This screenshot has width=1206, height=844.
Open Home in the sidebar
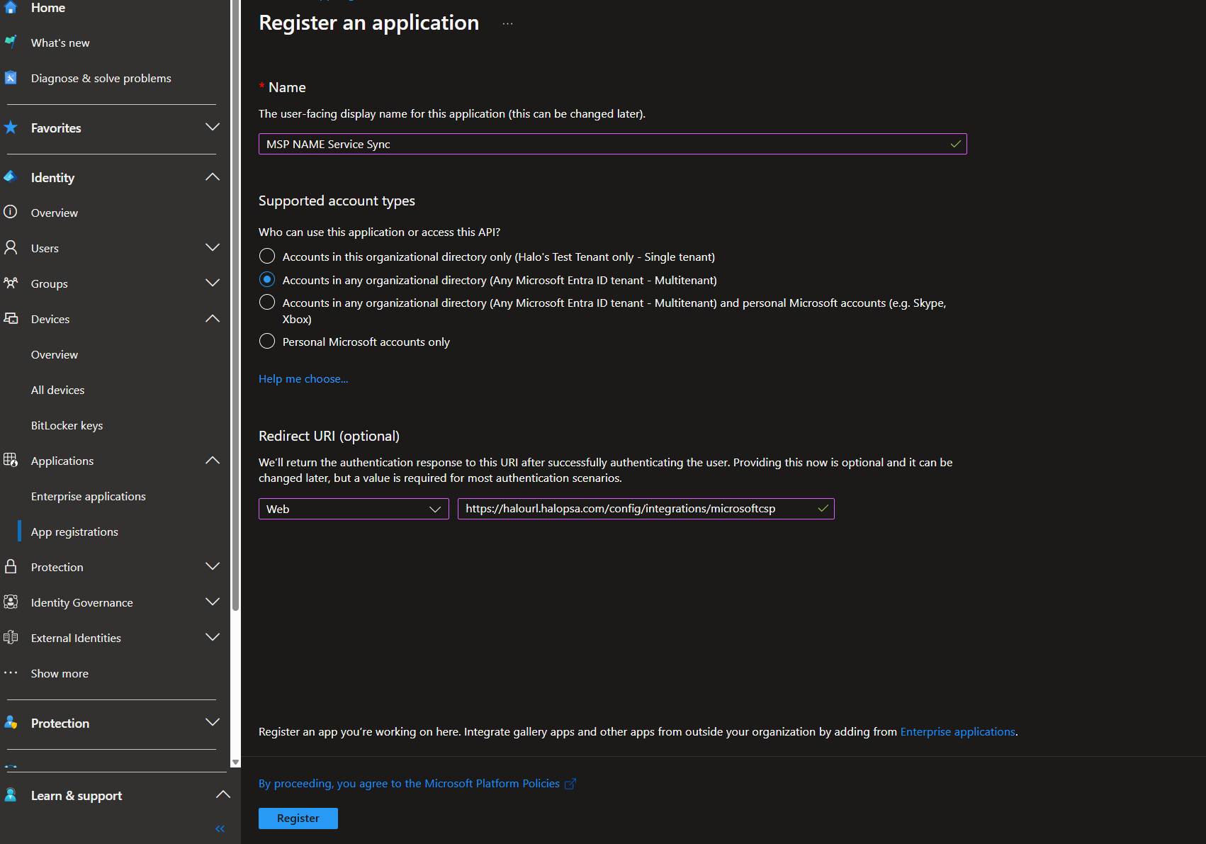pos(48,8)
